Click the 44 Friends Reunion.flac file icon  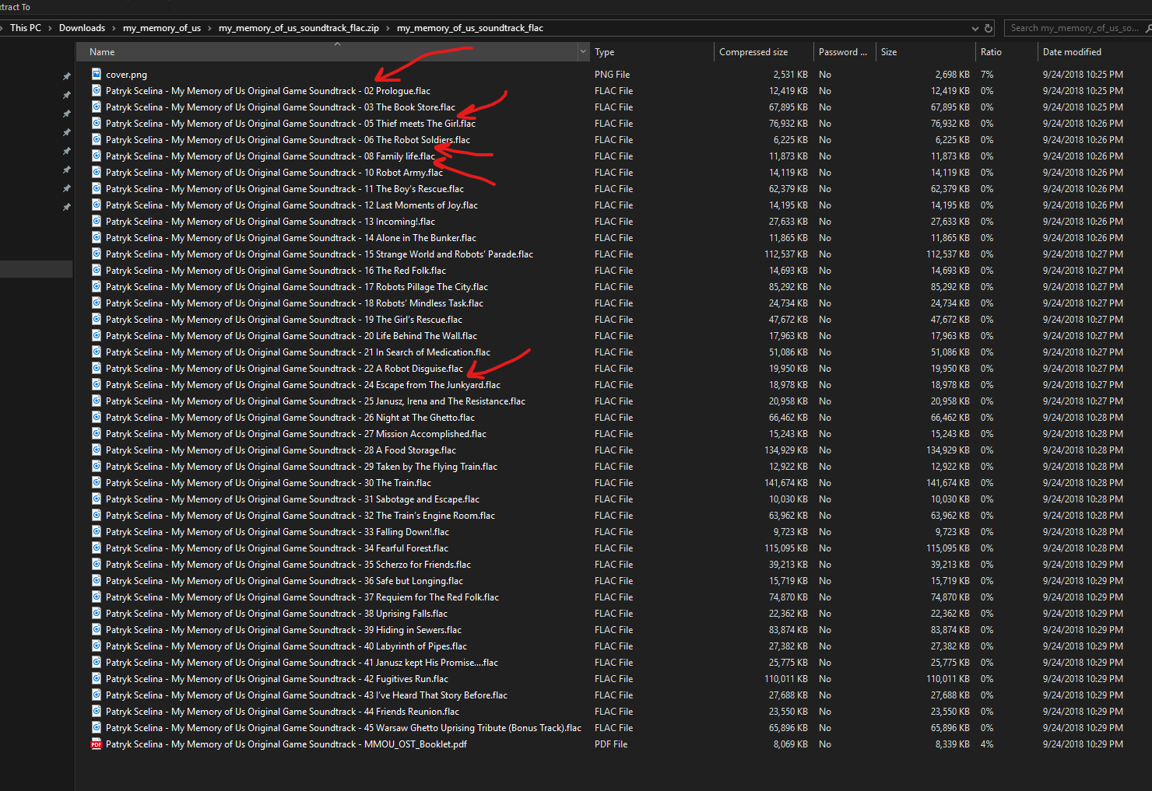[x=97, y=711]
